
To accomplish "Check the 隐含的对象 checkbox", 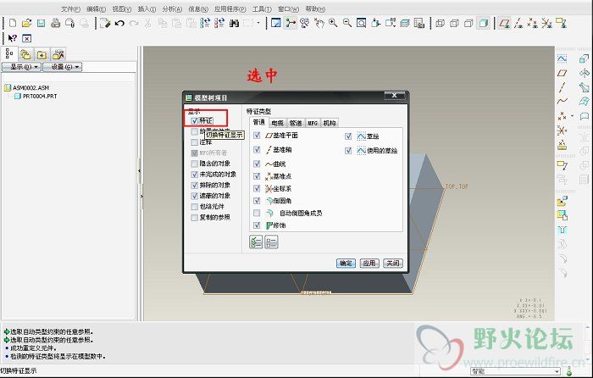I will coord(194,164).
